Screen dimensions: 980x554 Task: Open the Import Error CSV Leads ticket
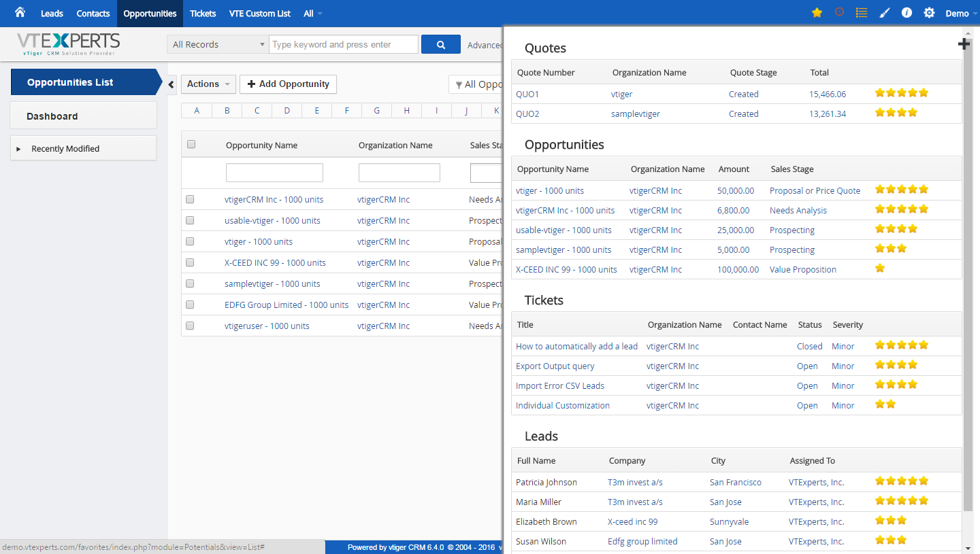560,385
